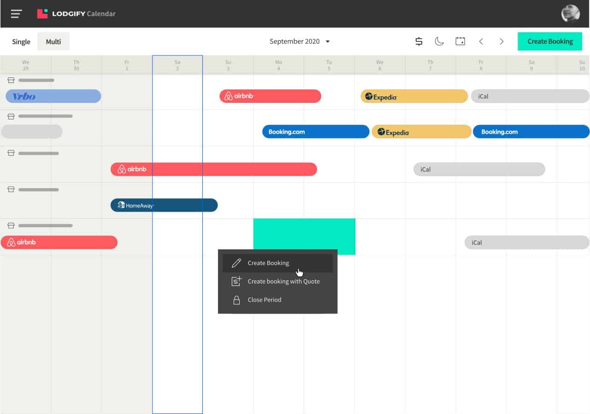
Task: Choose Create Booking in context menu
Action: click(x=268, y=263)
